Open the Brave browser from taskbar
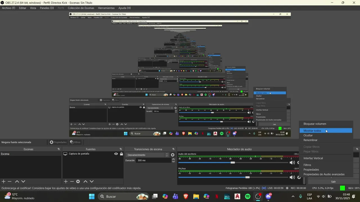This screenshot has width=360, height=202. 186,196
